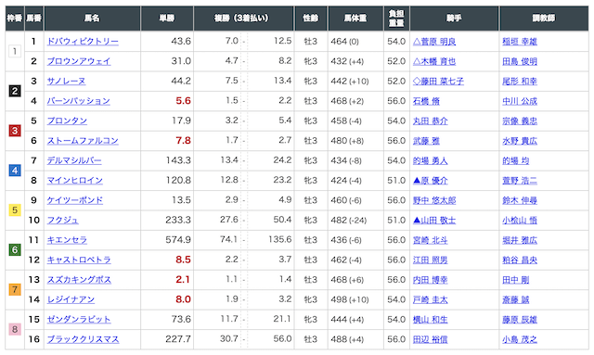
Task: Open jockey 木幡 育也 link
Action: 434,61
